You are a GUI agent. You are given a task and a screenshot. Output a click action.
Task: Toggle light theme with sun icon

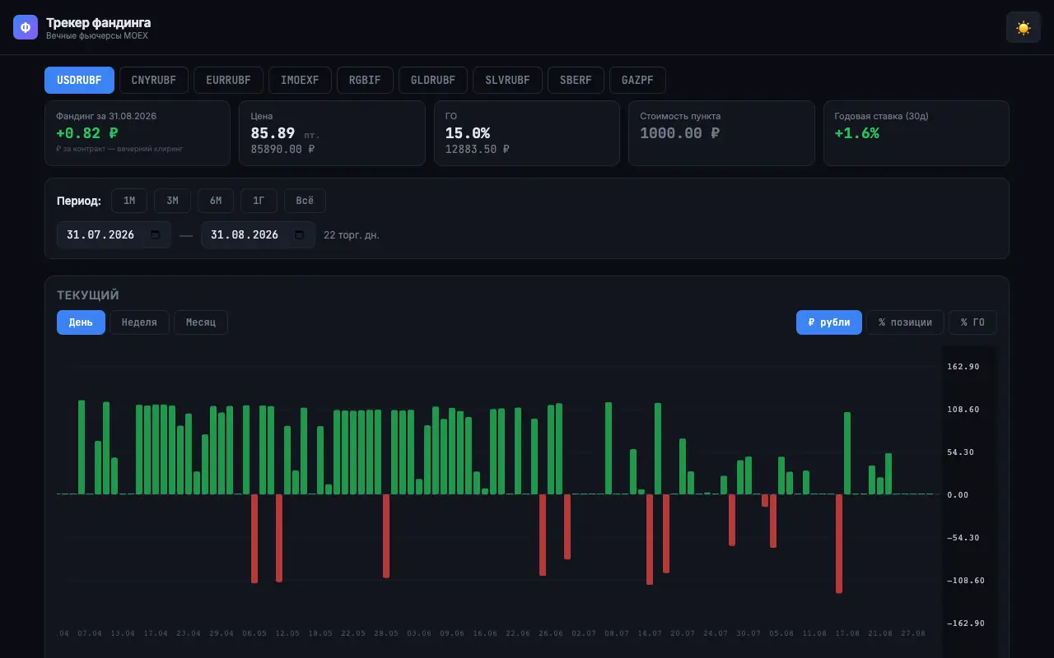(1024, 27)
